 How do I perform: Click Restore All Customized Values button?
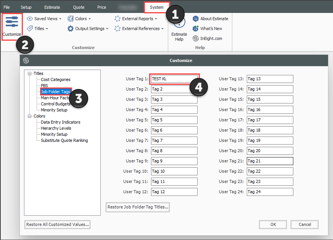57,224
